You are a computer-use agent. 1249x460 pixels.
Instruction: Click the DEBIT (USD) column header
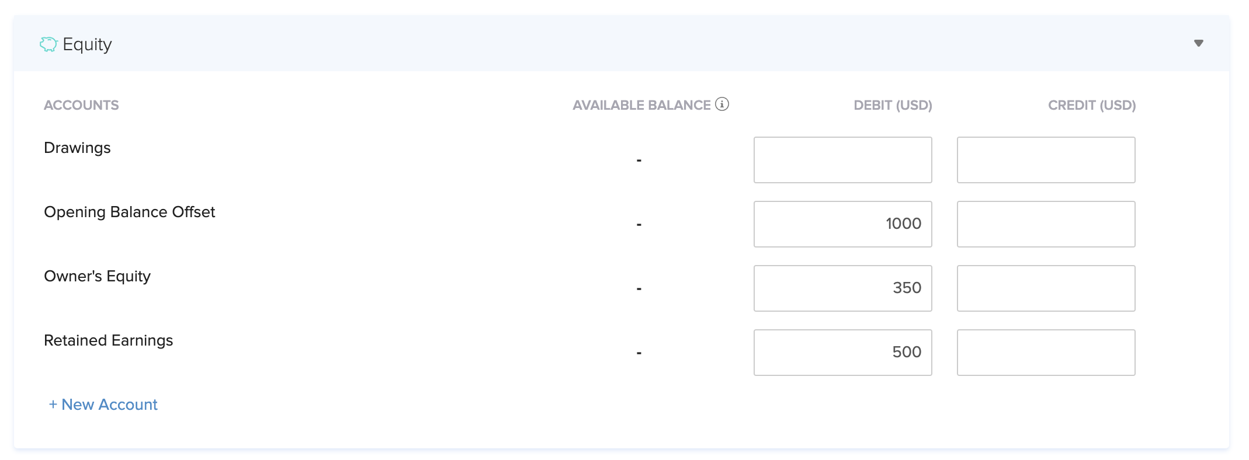tap(892, 105)
